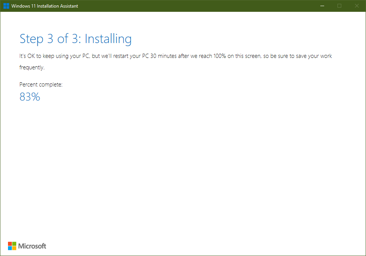Click the disabled maximize button
Viewport: 366px width, 256px height.
pyautogui.click(x=339, y=6)
